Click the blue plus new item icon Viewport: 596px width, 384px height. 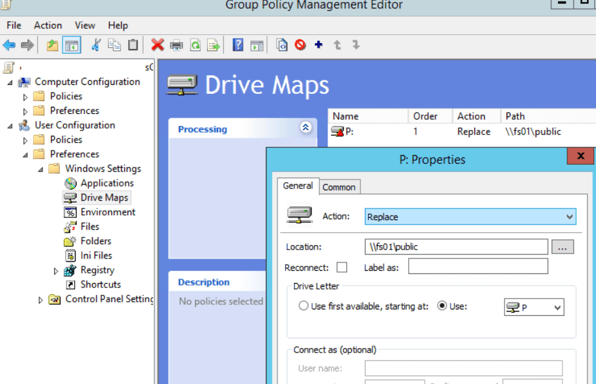pyautogui.click(x=319, y=45)
